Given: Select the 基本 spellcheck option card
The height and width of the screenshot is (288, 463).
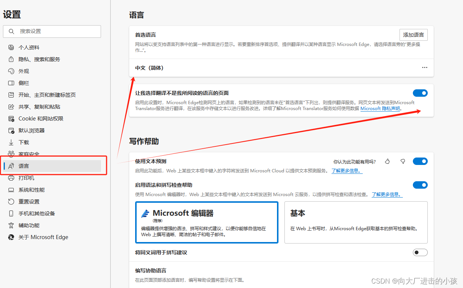Looking at the screenshot, I should coord(356,222).
